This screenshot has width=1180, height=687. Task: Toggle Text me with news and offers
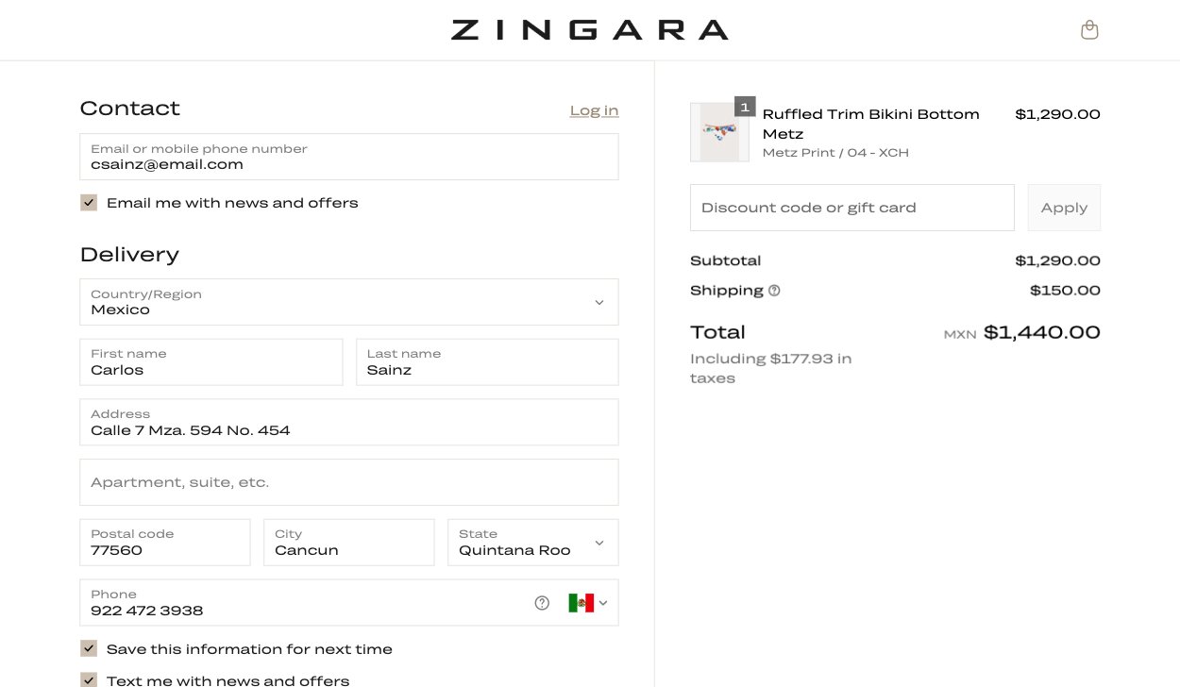(x=89, y=679)
